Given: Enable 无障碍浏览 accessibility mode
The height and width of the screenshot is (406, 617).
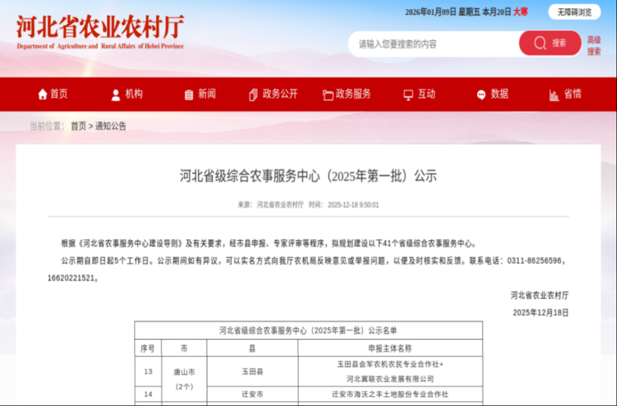Looking at the screenshot, I should point(574,12).
